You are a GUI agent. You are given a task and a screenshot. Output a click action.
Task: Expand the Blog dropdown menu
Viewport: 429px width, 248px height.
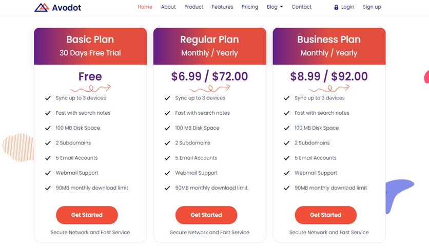pyautogui.click(x=275, y=7)
